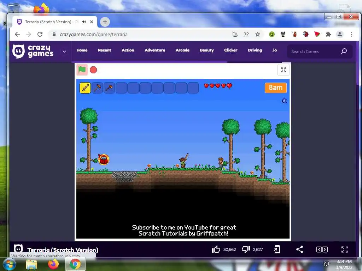
Task: Click the open-on-mobile device icon
Action: click(x=277, y=249)
